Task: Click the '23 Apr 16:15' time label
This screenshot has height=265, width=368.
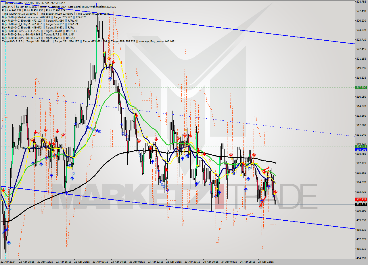Action: pos(174,262)
